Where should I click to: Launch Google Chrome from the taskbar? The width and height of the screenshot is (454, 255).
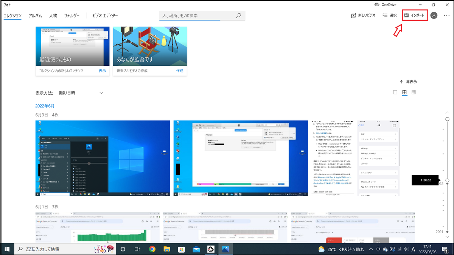coord(152,249)
